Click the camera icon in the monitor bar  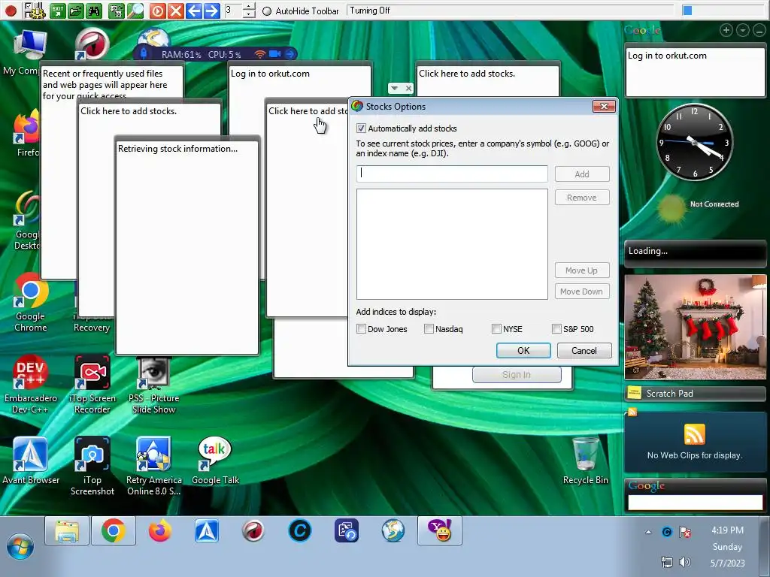(x=275, y=54)
